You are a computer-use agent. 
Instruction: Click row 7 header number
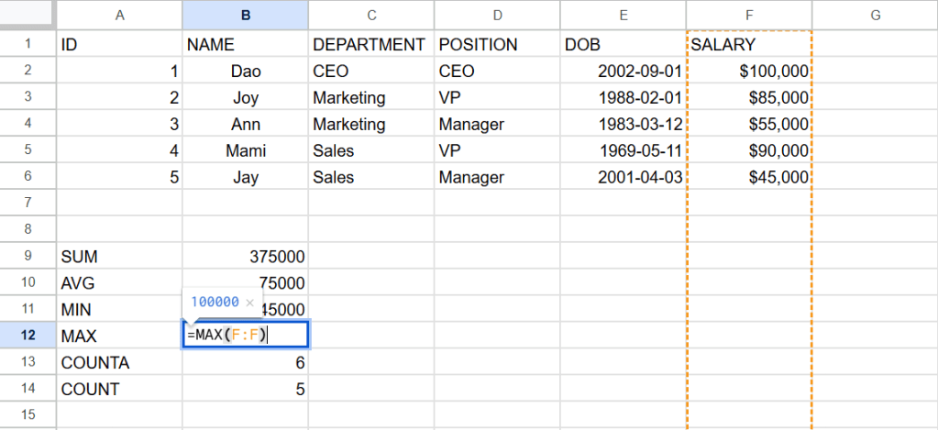(28, 203)
